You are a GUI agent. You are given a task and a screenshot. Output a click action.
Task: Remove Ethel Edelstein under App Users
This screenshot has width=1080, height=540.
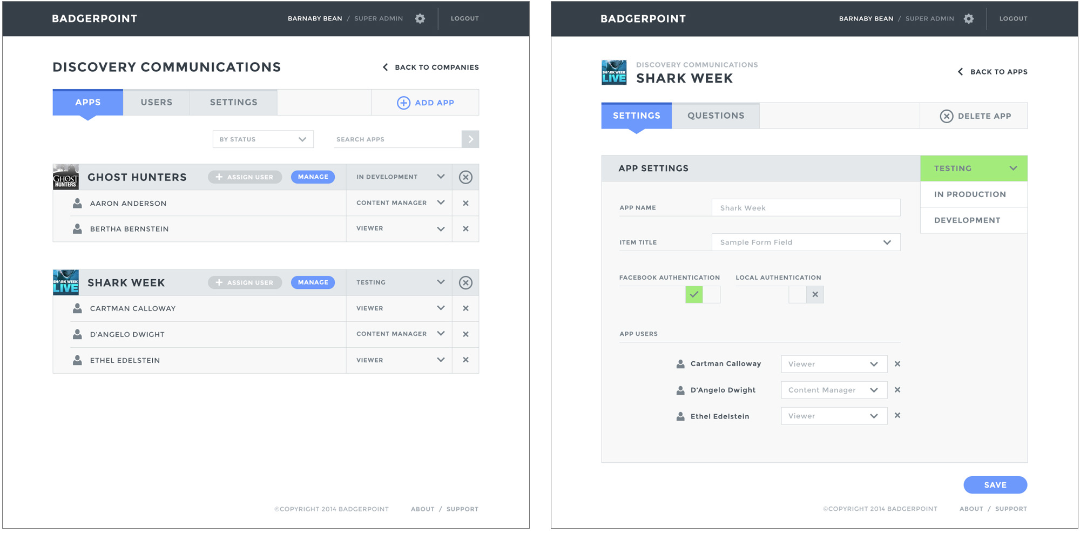click(x=897, y=415)
